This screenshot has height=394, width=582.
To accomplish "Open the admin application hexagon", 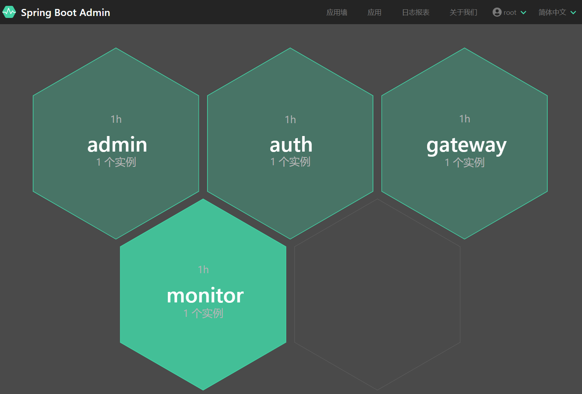I will tap(116, 144).
